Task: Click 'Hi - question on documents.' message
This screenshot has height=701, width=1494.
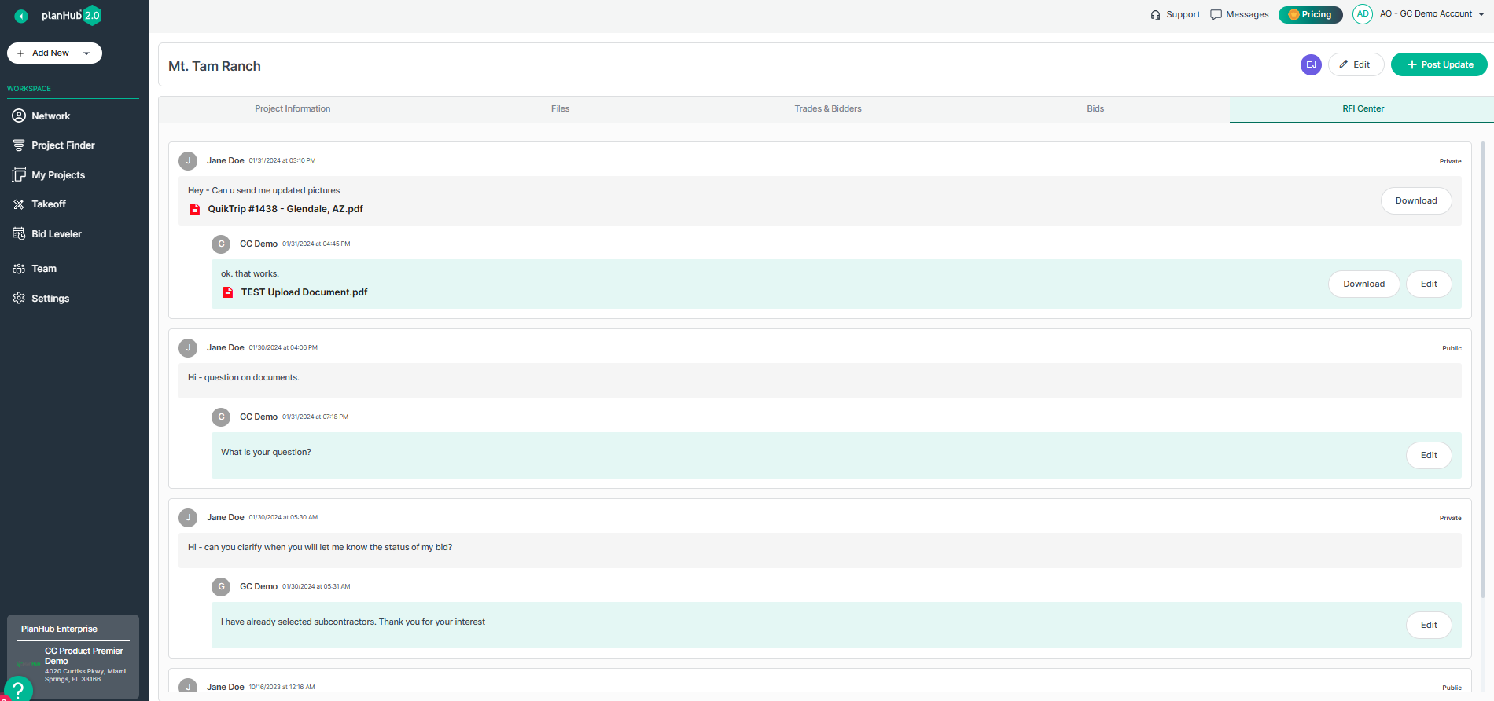Action: [x=244, y=378]
